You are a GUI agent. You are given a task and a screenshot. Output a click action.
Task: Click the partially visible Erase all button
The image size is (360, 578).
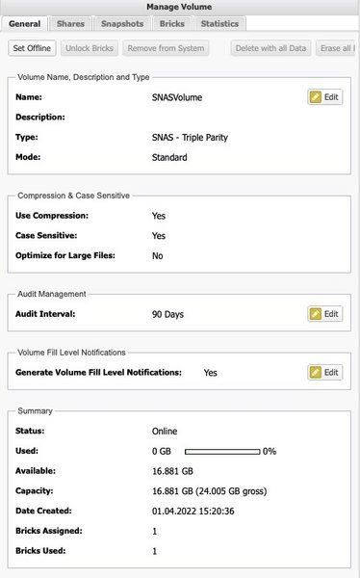337,48
